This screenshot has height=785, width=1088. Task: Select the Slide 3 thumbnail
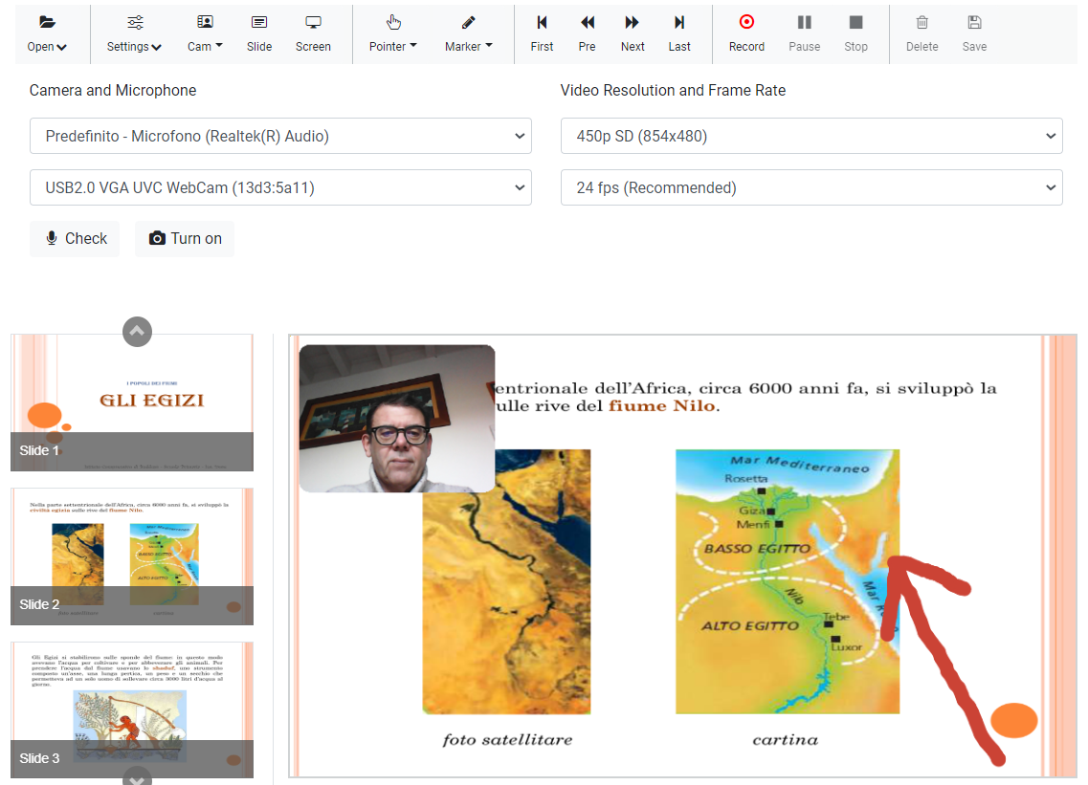(132, 709)
